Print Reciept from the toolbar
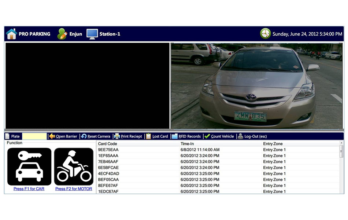 [128, 136]
